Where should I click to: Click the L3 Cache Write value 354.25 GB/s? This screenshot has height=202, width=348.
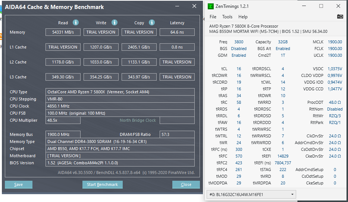pos(101,77)
